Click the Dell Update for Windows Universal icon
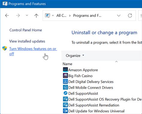The width and height of the screenshot is (142, 114). (x=65, y=111)
